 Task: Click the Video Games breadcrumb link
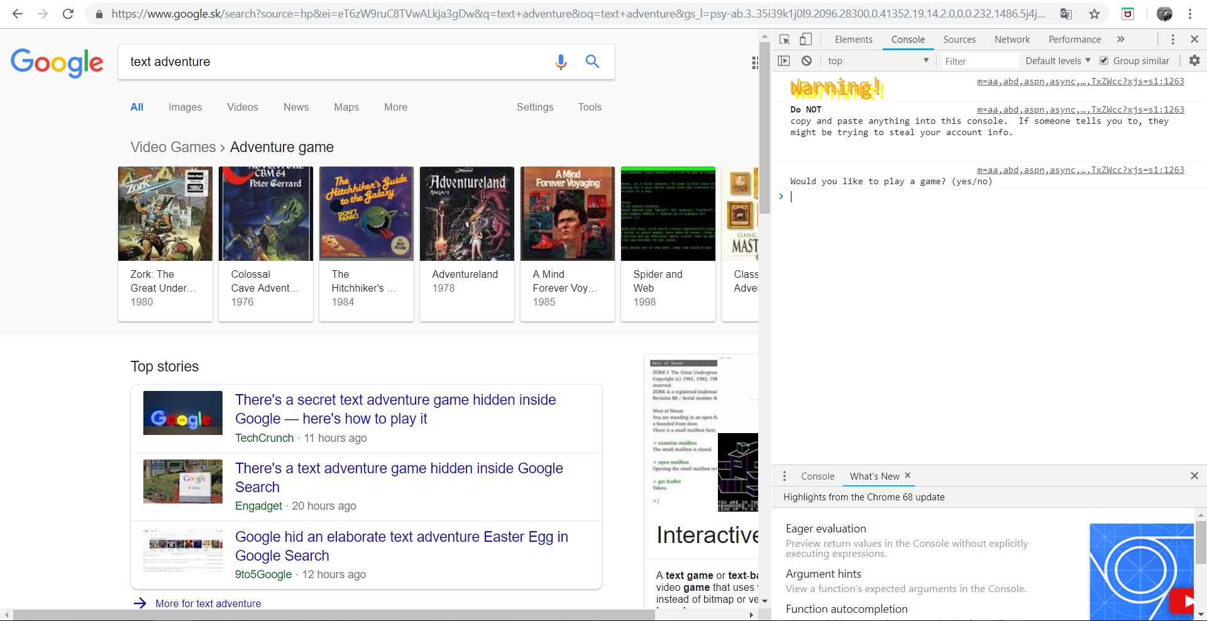pos(173,147)
